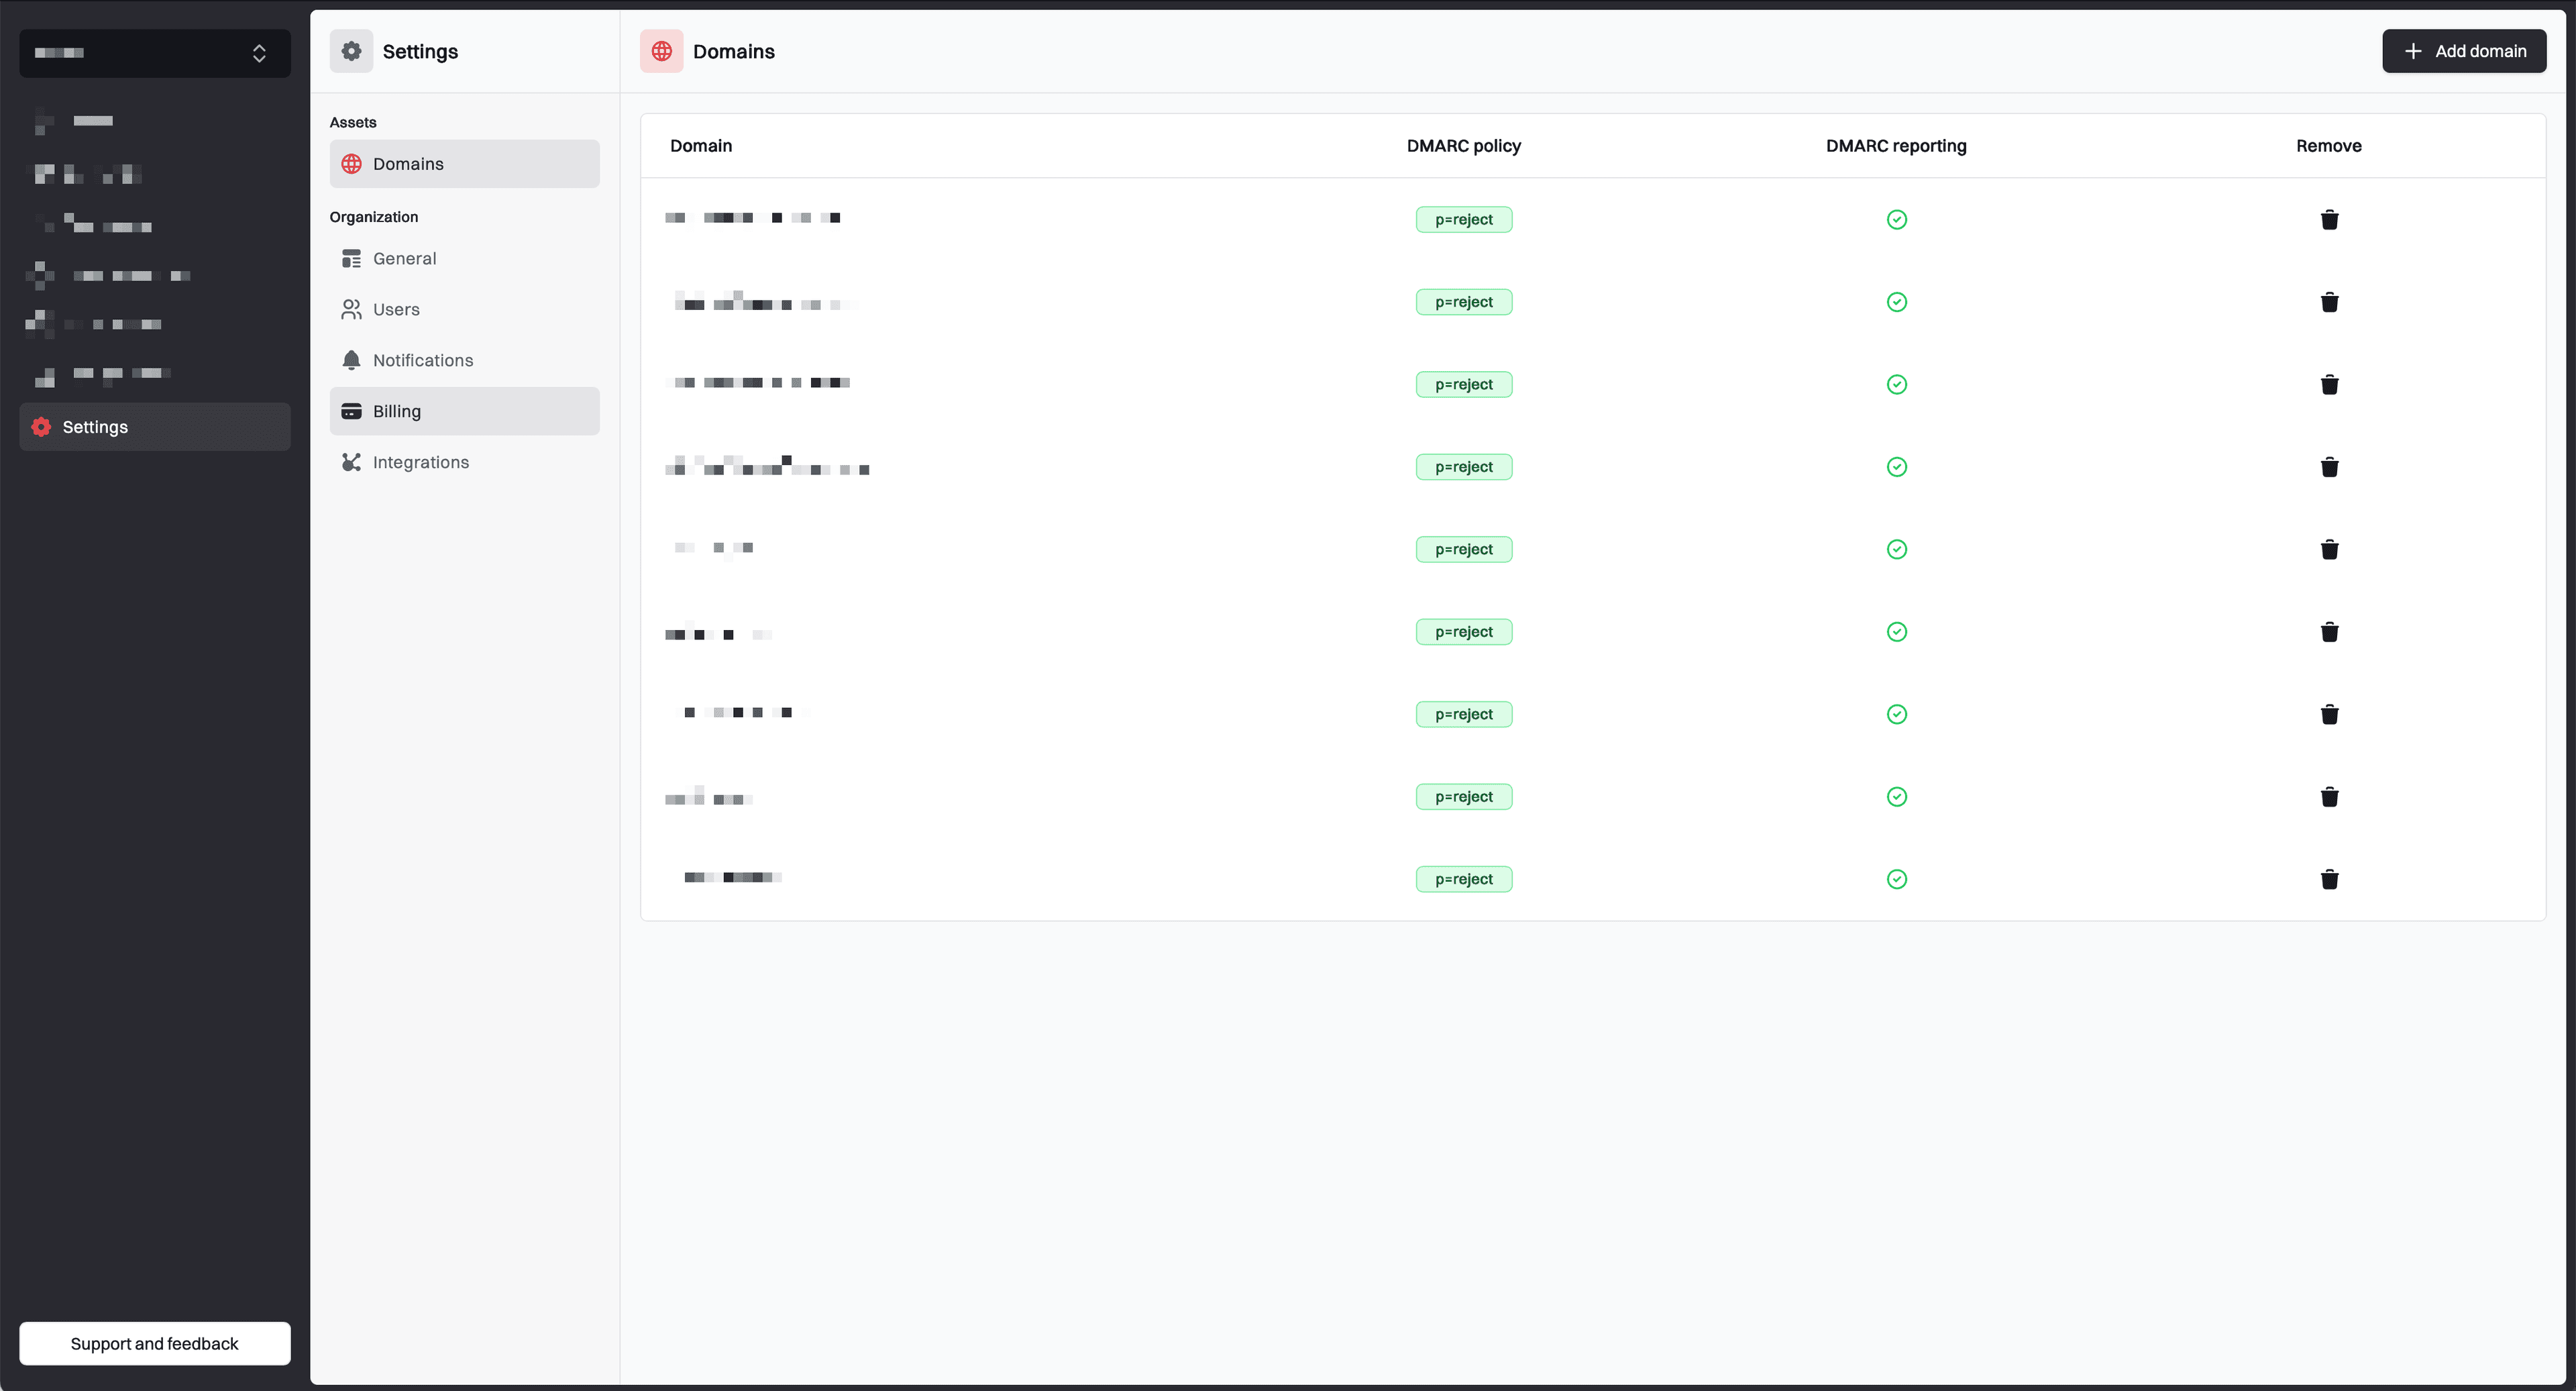The image size is (2576, 1391).
Task: Click the third row's p=reject badge
Action: [x=1463, y=384]
